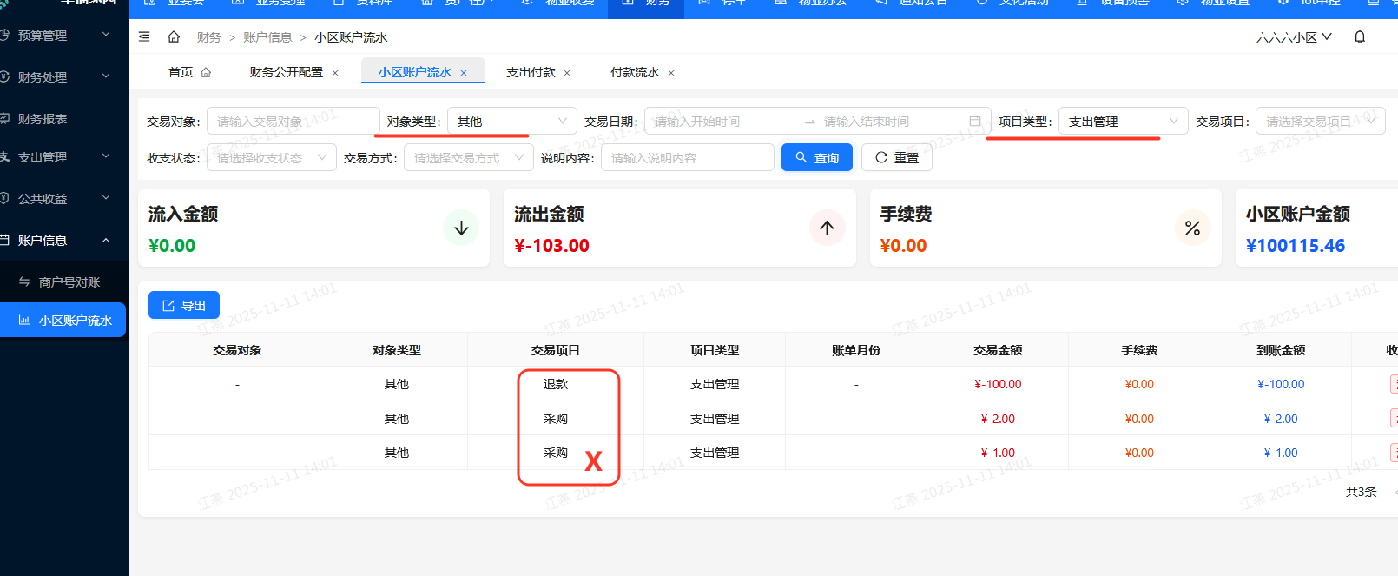1398x576 pixels.
Task: Click the up arrow icon on 流出金额 card
Action: [x=827, y=228]
